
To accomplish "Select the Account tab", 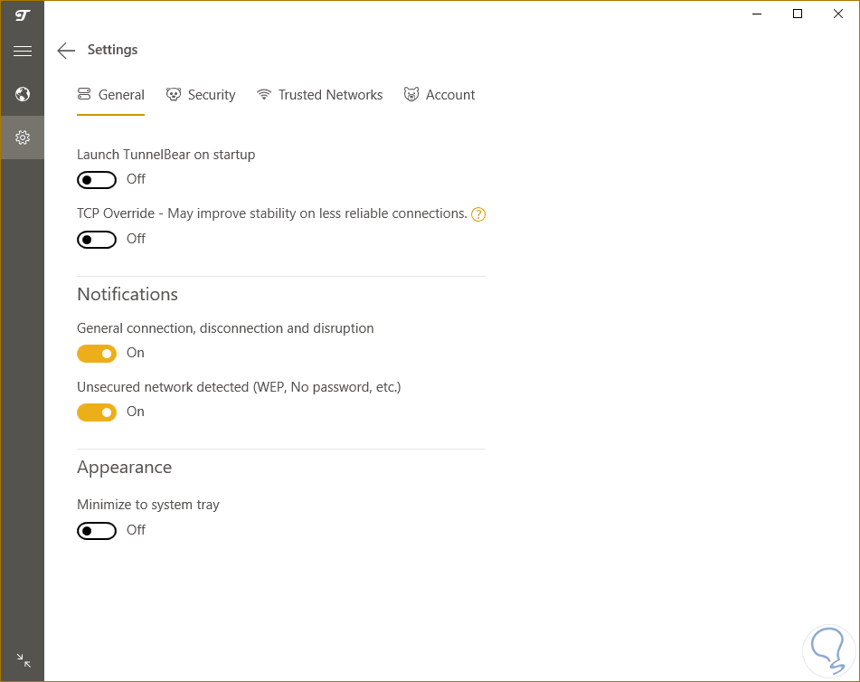I will pos(449,95).
